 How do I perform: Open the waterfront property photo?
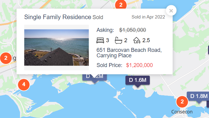(57, 48)
